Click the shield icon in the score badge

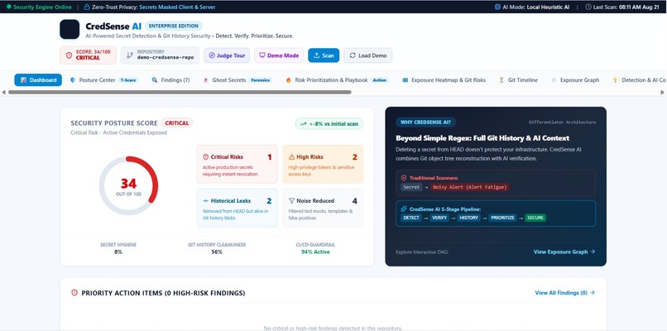[69, 55]
